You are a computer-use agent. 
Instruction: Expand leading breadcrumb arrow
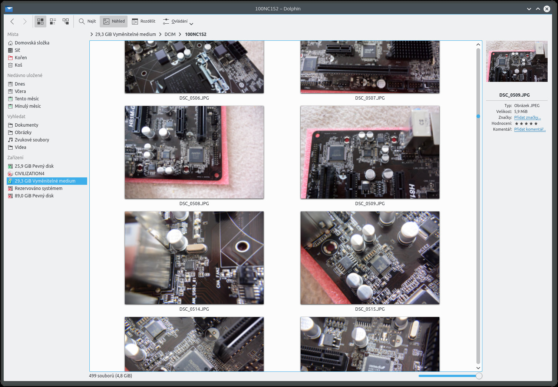92,34
